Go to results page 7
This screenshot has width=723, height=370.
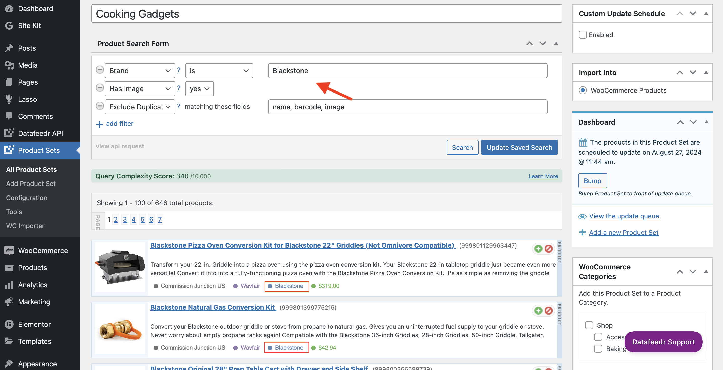coord(160,219)
